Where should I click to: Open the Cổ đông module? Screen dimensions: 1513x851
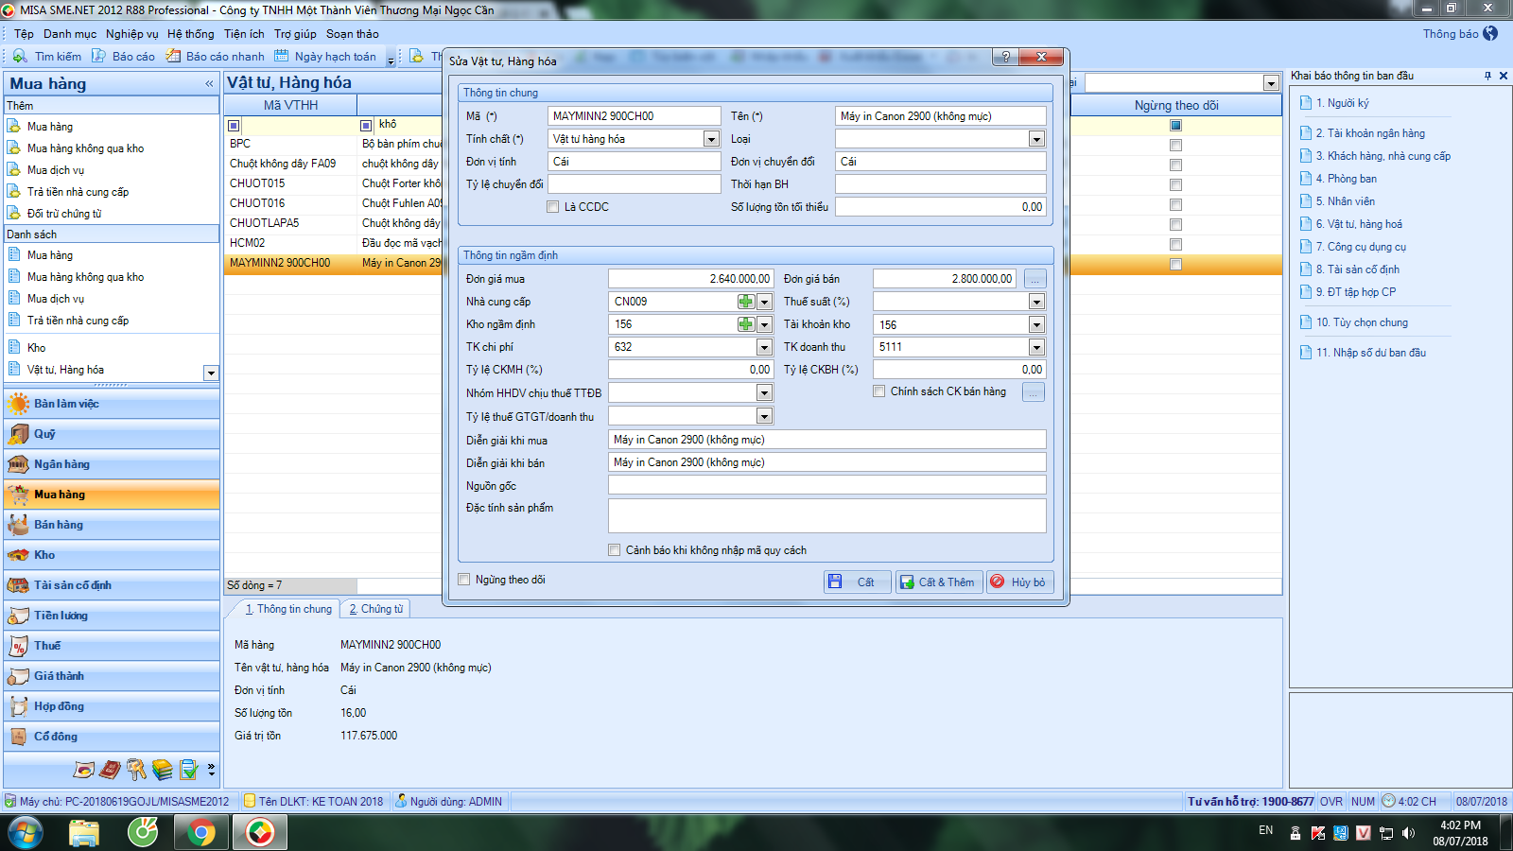click(112, 737)
